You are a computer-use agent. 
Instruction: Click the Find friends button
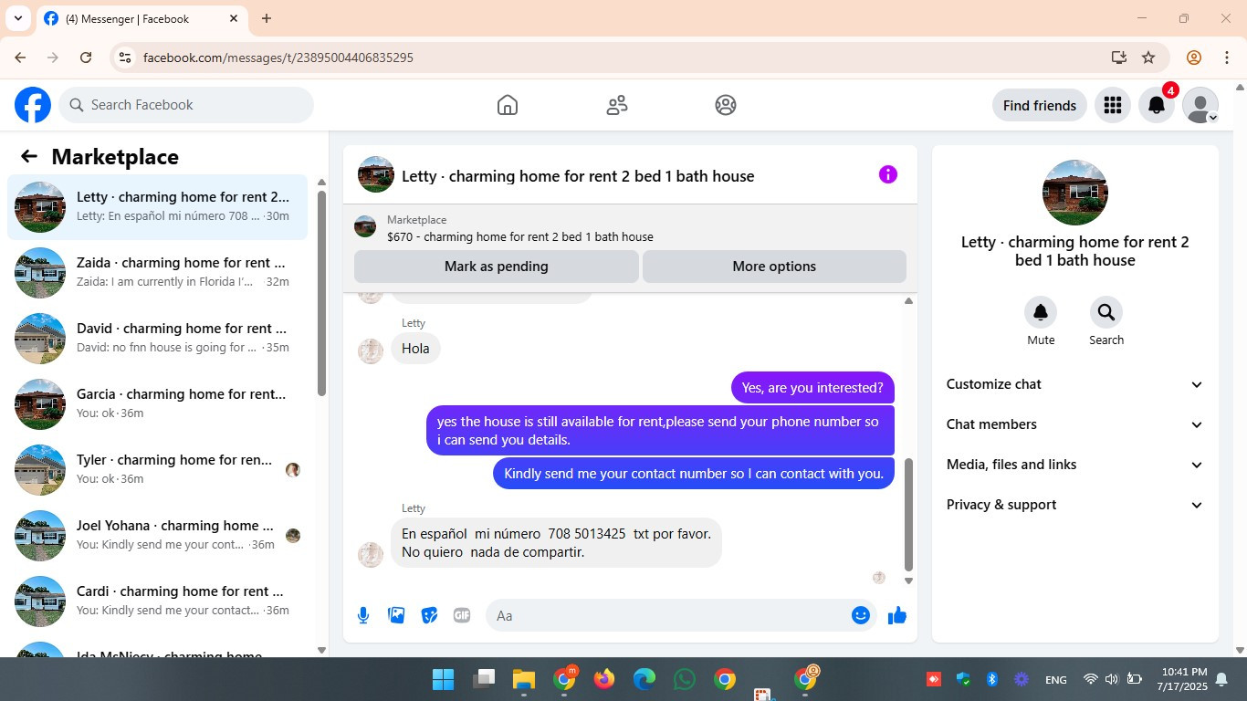(x=1040, y=105)
